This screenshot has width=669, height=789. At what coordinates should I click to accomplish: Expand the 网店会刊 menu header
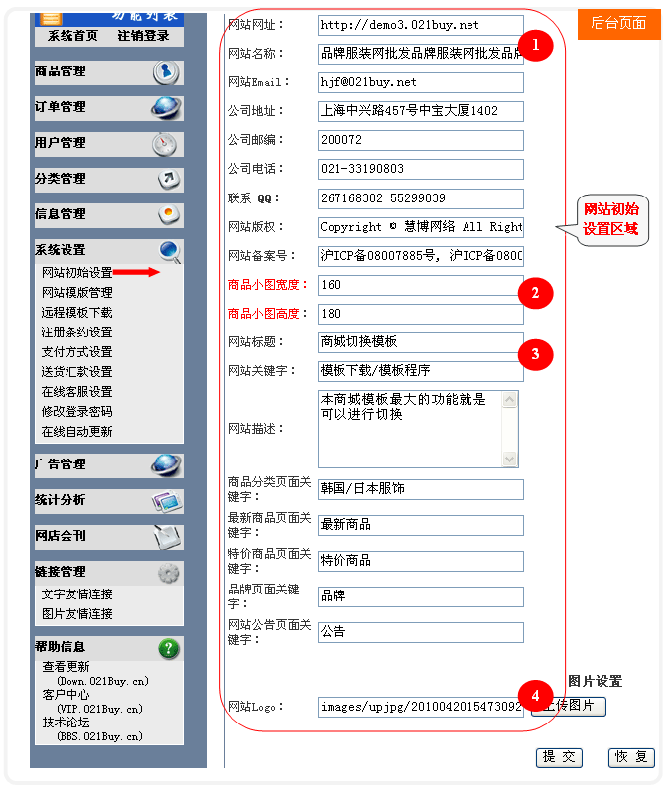coord(109,537)
